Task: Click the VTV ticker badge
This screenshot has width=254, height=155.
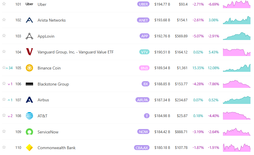Action: pos(144,52)
